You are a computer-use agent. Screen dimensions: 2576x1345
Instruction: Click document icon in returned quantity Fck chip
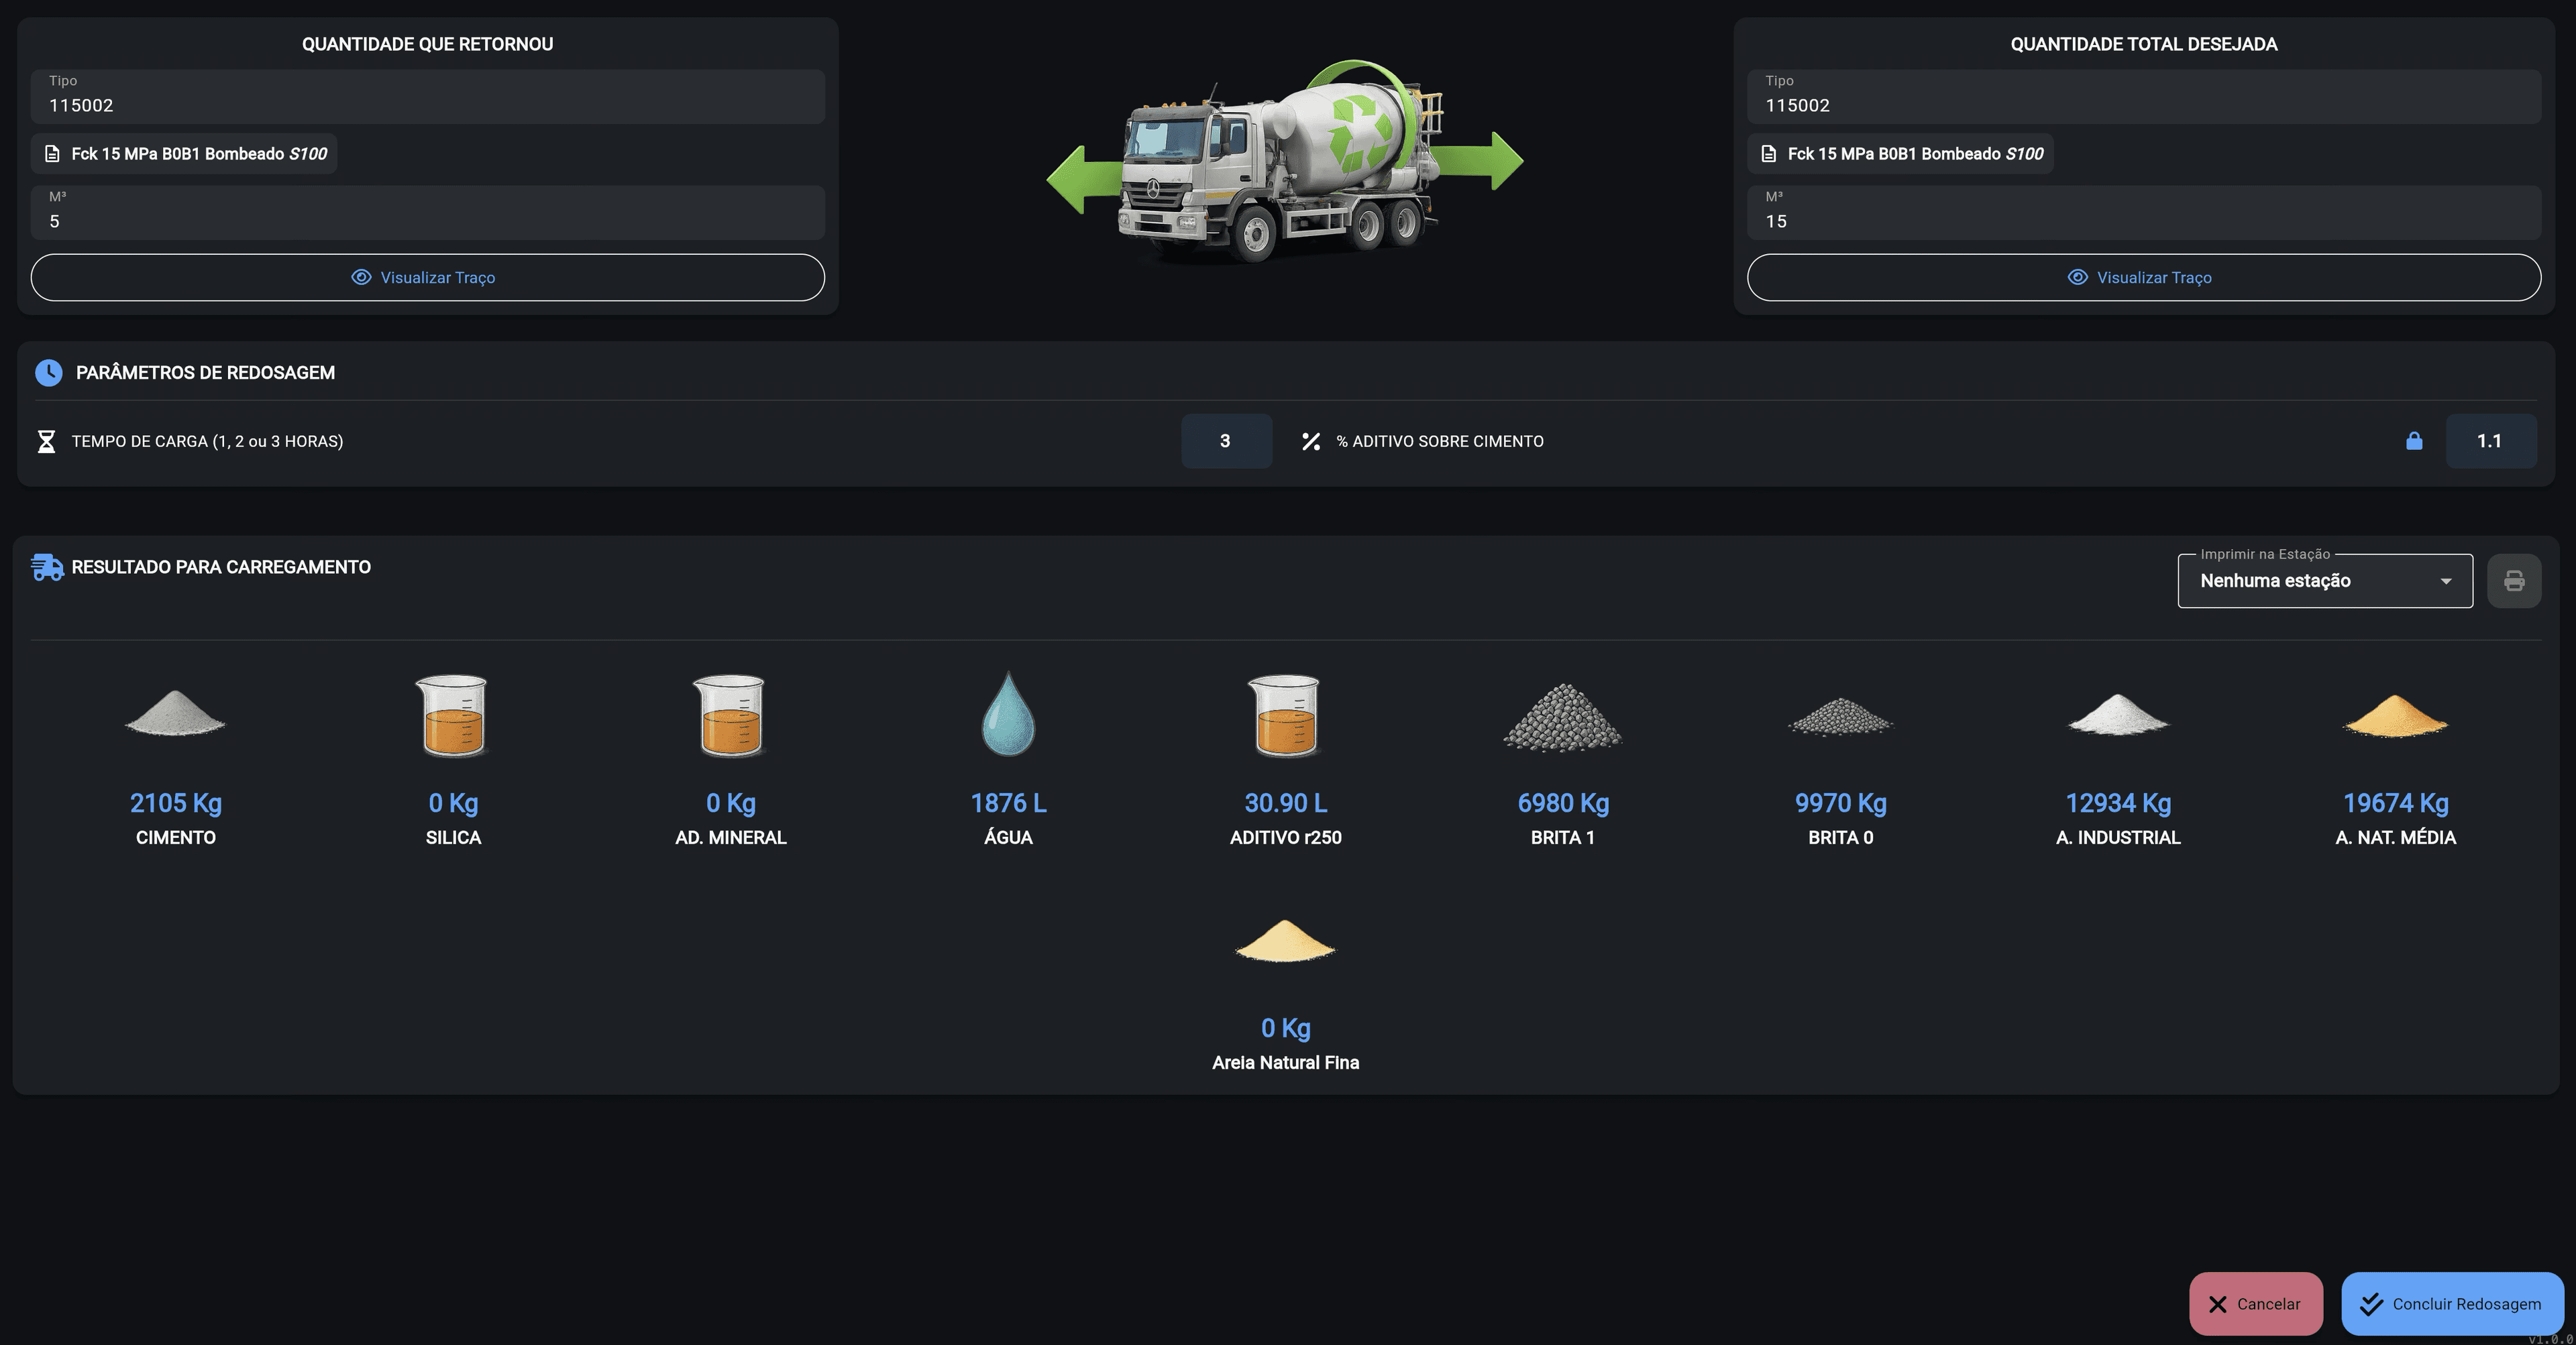point(52,154)
